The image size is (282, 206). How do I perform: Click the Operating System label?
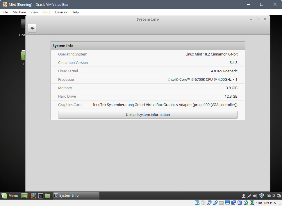point(73,54)
